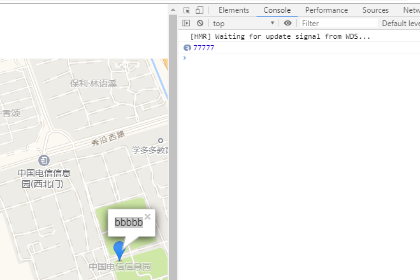Click the 中国电信信息园(西北门) map label
Viewport: 420px width, 280px height.
pos(44,178)
